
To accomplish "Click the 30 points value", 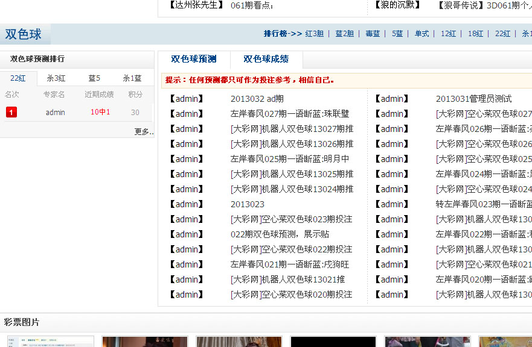I will pyautogui.click(x=135, y=113).
